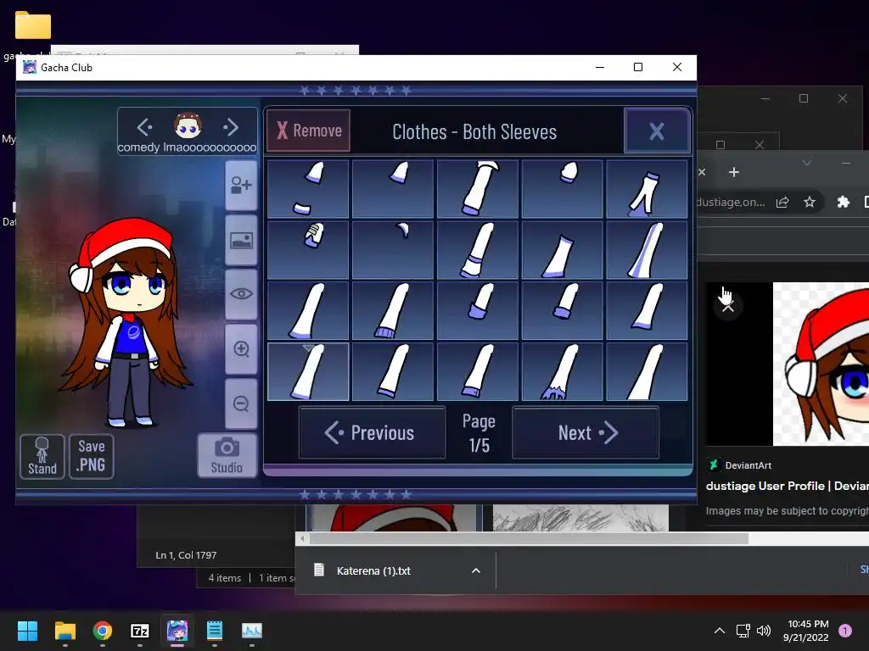Click the desktop folder icon
Image resolution: width=869 pixels, height=651 pixels.
point(33,25)
